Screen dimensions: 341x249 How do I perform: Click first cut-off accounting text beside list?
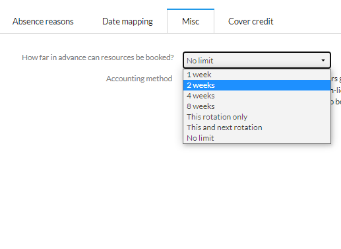(336, 79)
